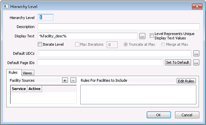Click into the Description text field
Screen dimensions: 206x125
119,27
